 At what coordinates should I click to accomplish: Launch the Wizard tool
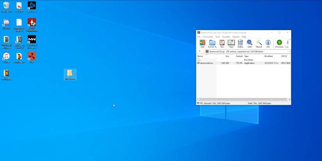(x=259, y=44)
